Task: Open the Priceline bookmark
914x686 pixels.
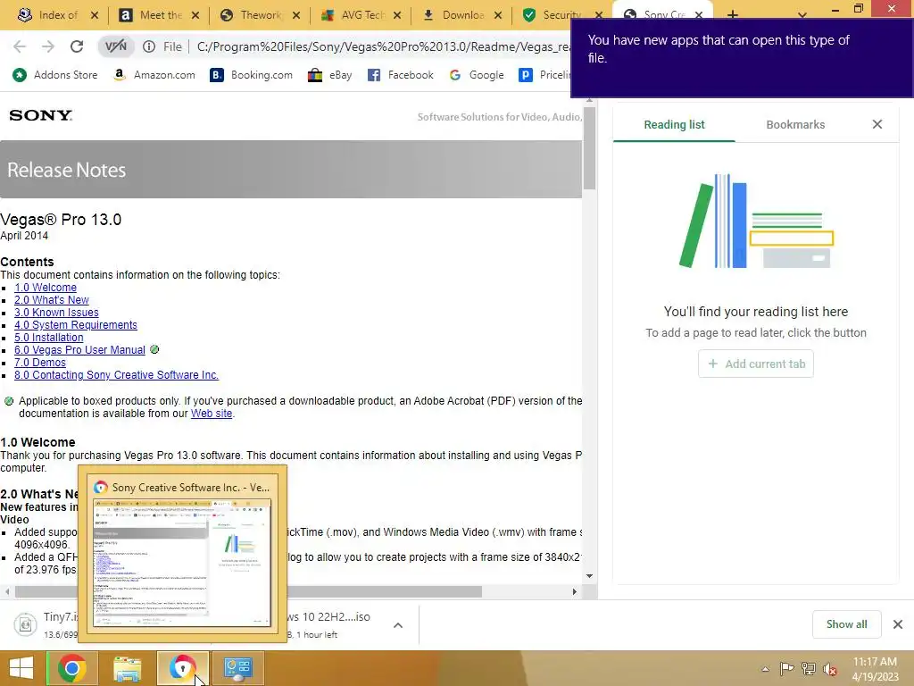Action: click(x=544, y=75)
